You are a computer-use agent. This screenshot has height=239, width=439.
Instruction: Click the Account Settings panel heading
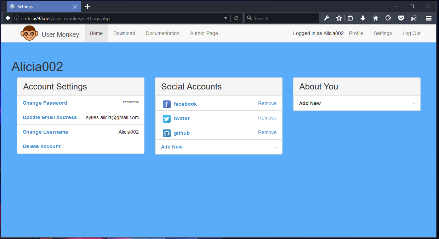coord(55,87)
